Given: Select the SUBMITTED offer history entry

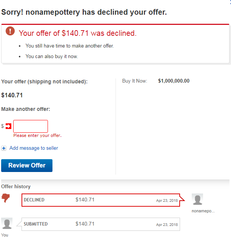Looking at the screenshot, I should 101,224.
